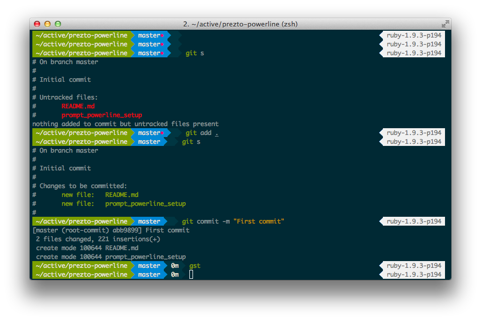Viewport: 481px width, 321px height.
Task: Click the "git commit -m" command text
Action: 206,221
